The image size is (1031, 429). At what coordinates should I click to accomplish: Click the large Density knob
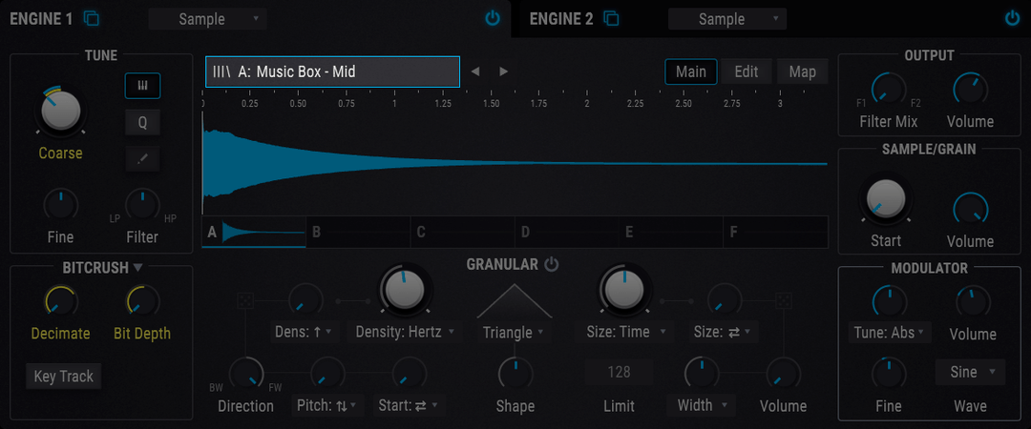(x=405, y=289)
